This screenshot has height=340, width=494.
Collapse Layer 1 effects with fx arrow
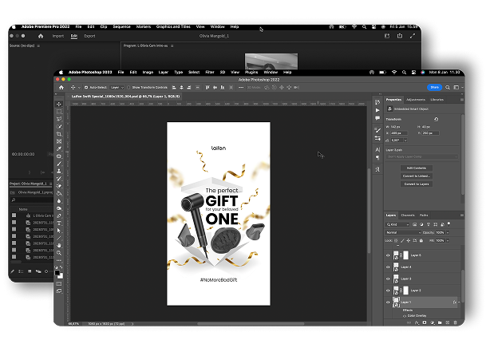(x=459, y=302)
